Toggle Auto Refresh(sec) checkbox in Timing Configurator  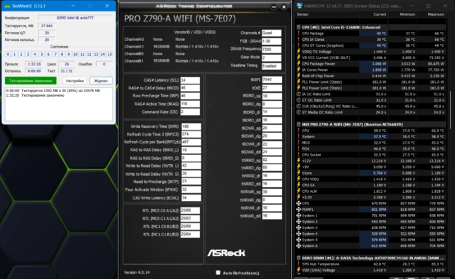click(x=218, y=273)
